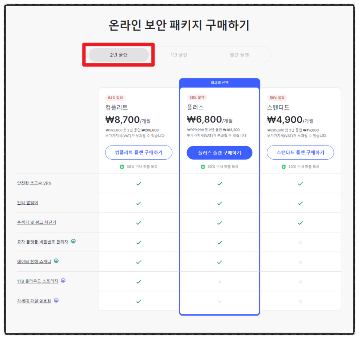The width and height of the screenshot is (359, 339).
Task: Click 스탠다드 플랜 구매하기 button
Action: 300,153
